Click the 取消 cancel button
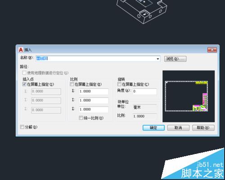Viewport: 225px width, 180px height. tap(178, 128)
